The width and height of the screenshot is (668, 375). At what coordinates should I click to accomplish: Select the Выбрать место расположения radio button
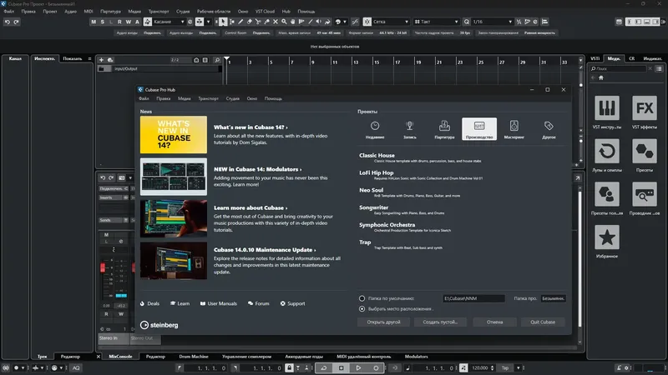(362, 308)
